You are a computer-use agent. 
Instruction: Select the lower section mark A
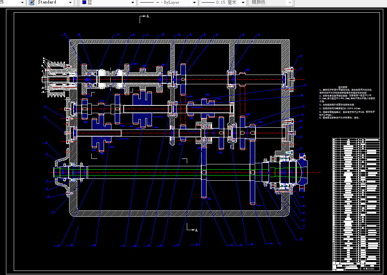tap(196, 230)
